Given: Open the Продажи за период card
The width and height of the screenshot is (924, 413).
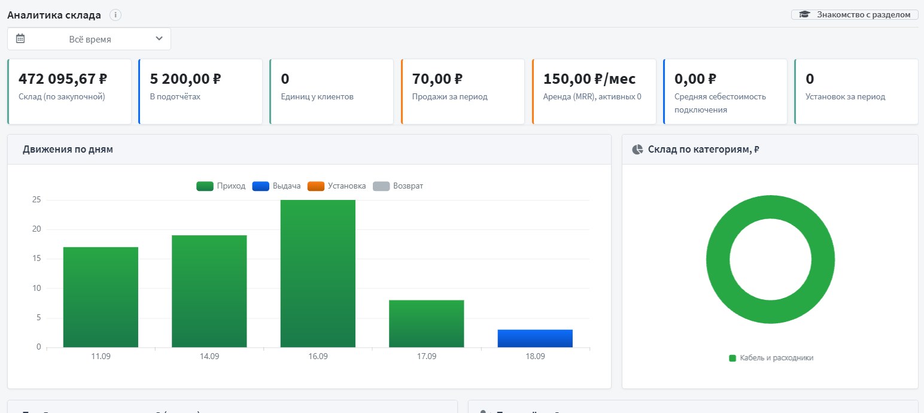Looking at the screenshot, I should click(463, 92).
